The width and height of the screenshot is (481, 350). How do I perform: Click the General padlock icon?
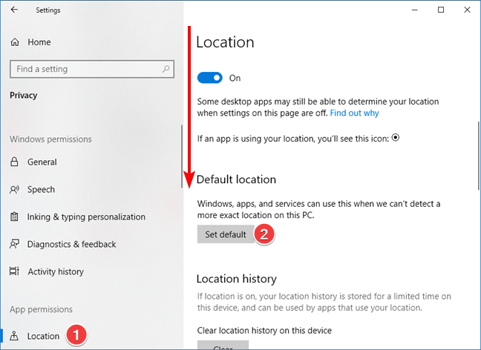[14, 162]
